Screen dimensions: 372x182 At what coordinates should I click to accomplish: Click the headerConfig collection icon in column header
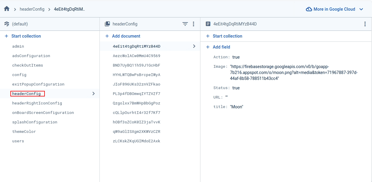click(107, 24)
